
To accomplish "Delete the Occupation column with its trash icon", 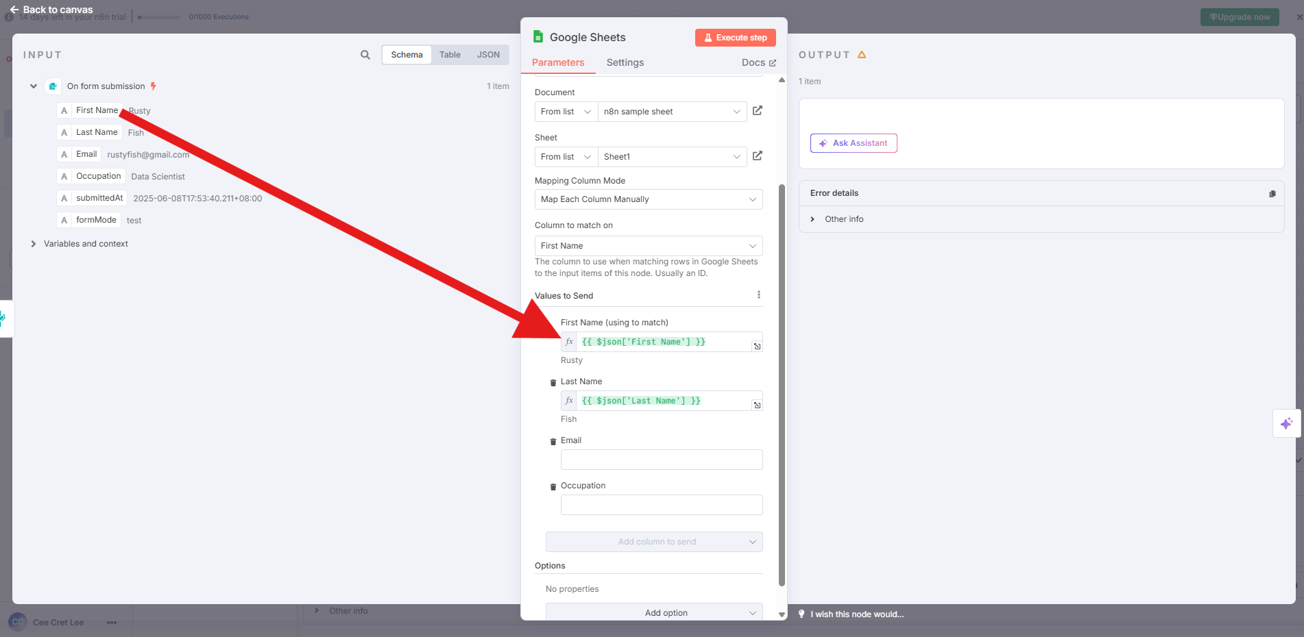I will 553,486.
